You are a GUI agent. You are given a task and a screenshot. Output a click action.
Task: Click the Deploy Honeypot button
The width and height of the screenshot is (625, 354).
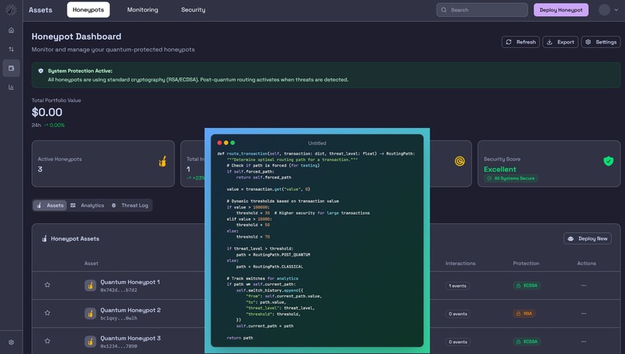click(561, 10)
